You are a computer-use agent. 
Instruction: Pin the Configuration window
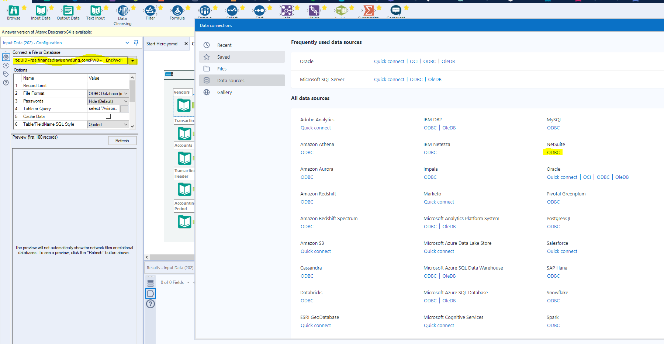pyautogui.click(x=136, y=43)
